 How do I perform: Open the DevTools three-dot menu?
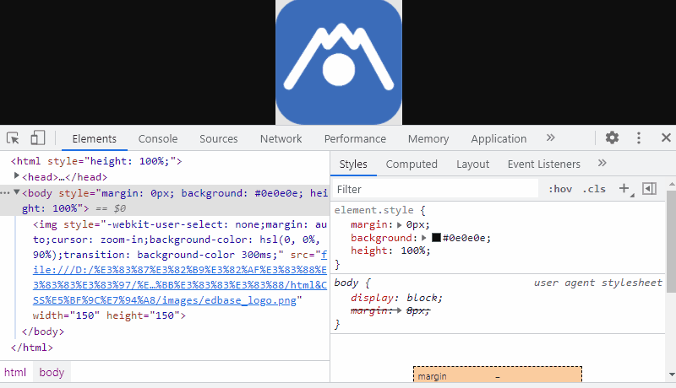[639, 137]
